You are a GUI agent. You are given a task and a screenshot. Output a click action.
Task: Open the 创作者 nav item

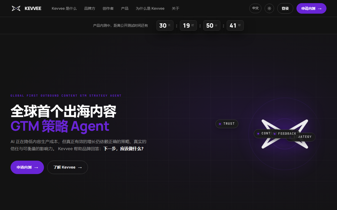(108, 8)
